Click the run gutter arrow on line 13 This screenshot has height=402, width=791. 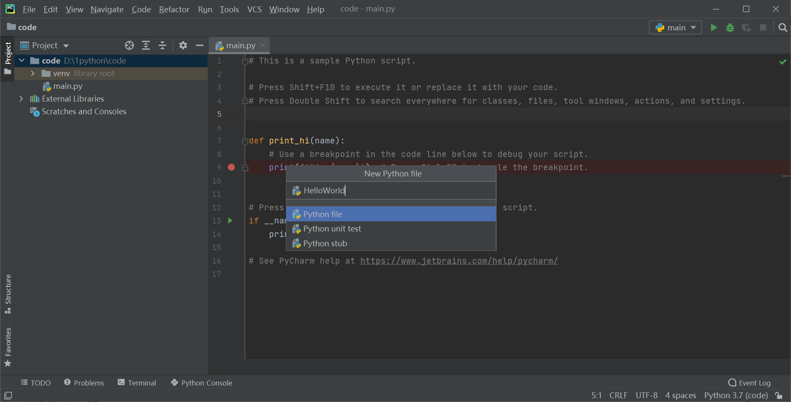[x=231, y=220]
